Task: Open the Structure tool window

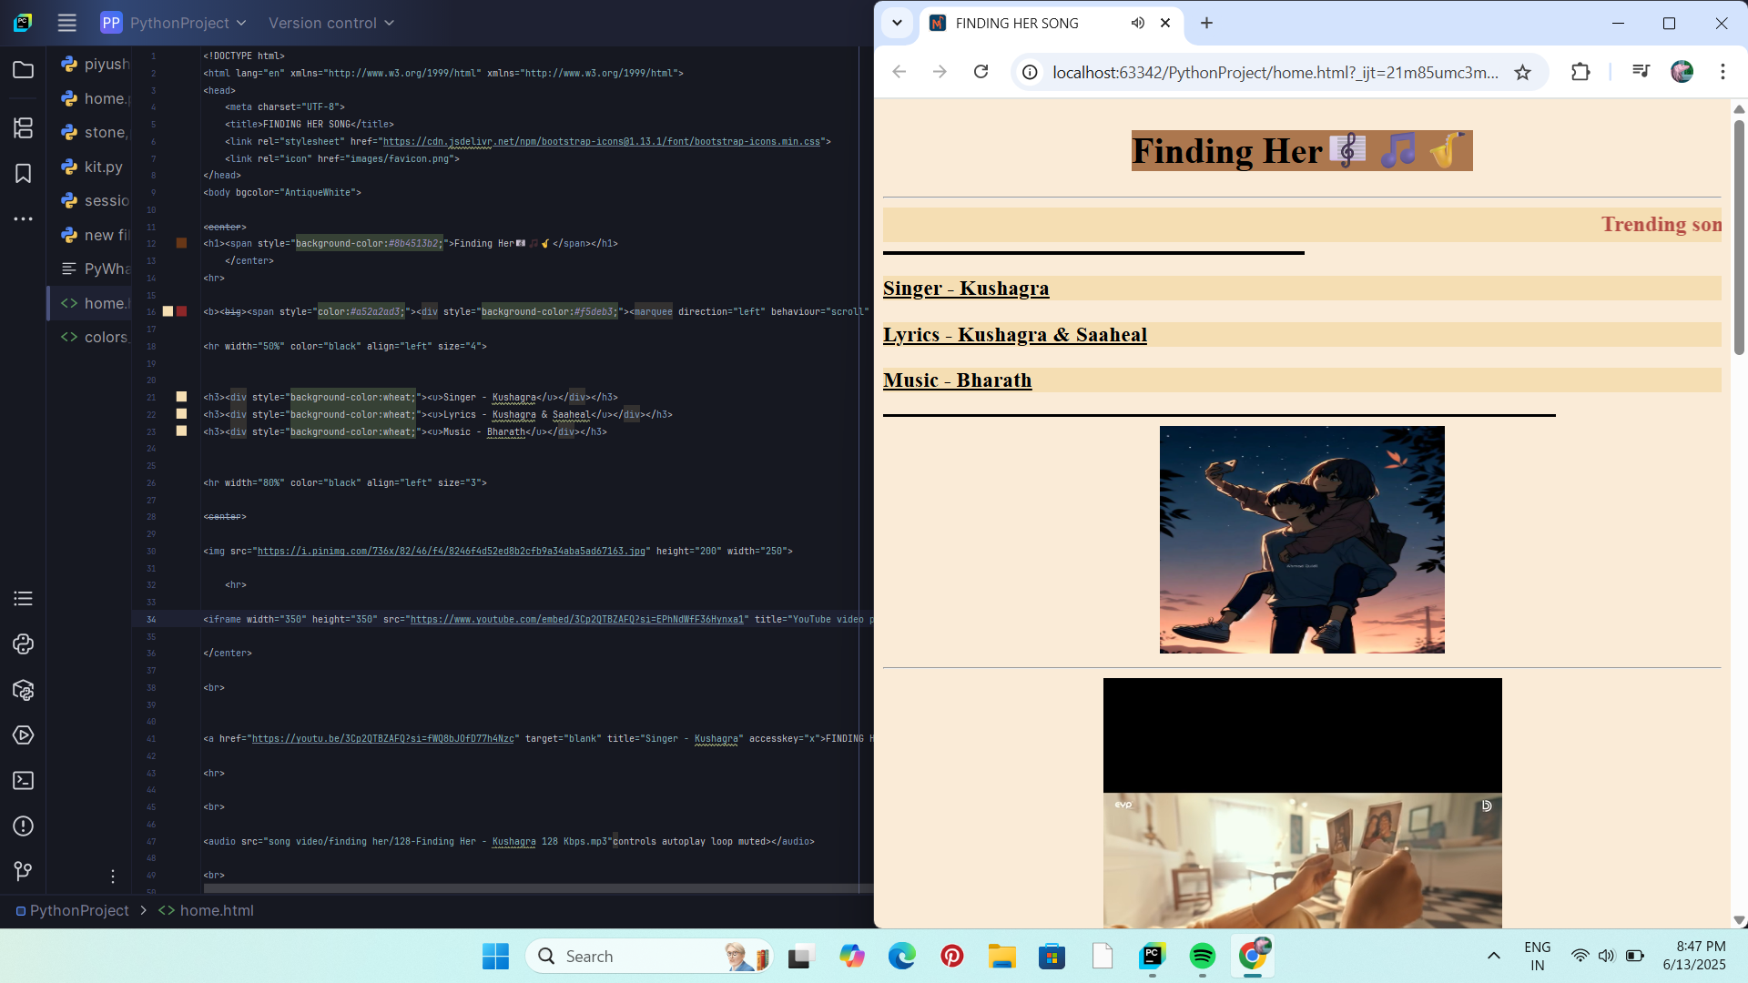Action: [x=23, y=128]
